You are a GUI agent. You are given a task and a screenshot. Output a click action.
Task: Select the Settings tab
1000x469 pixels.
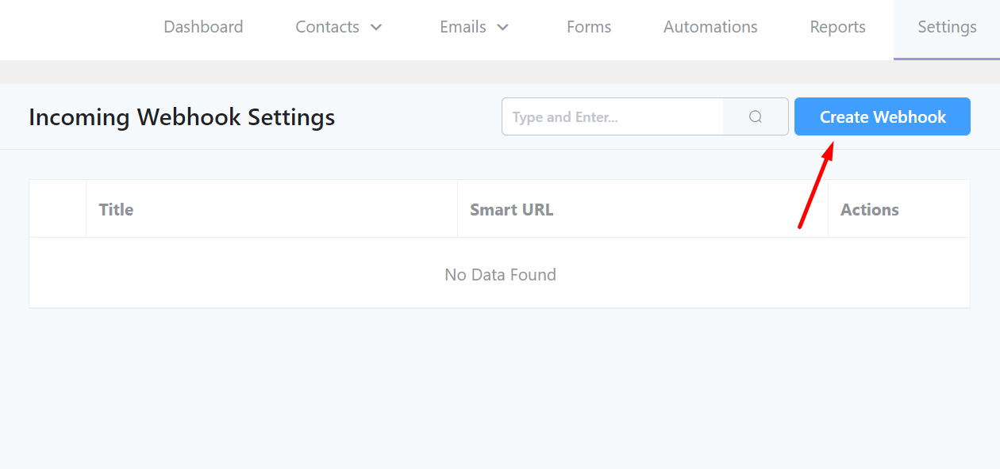tap(947, 27)
